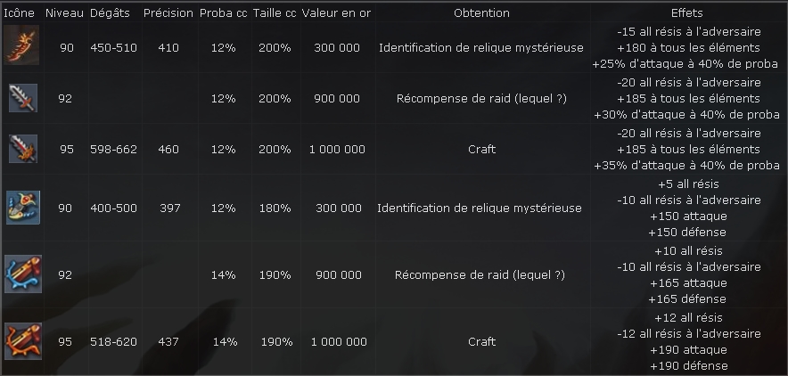Select the level 95 sword icon, damage 598-662

(x=23, y=149)
